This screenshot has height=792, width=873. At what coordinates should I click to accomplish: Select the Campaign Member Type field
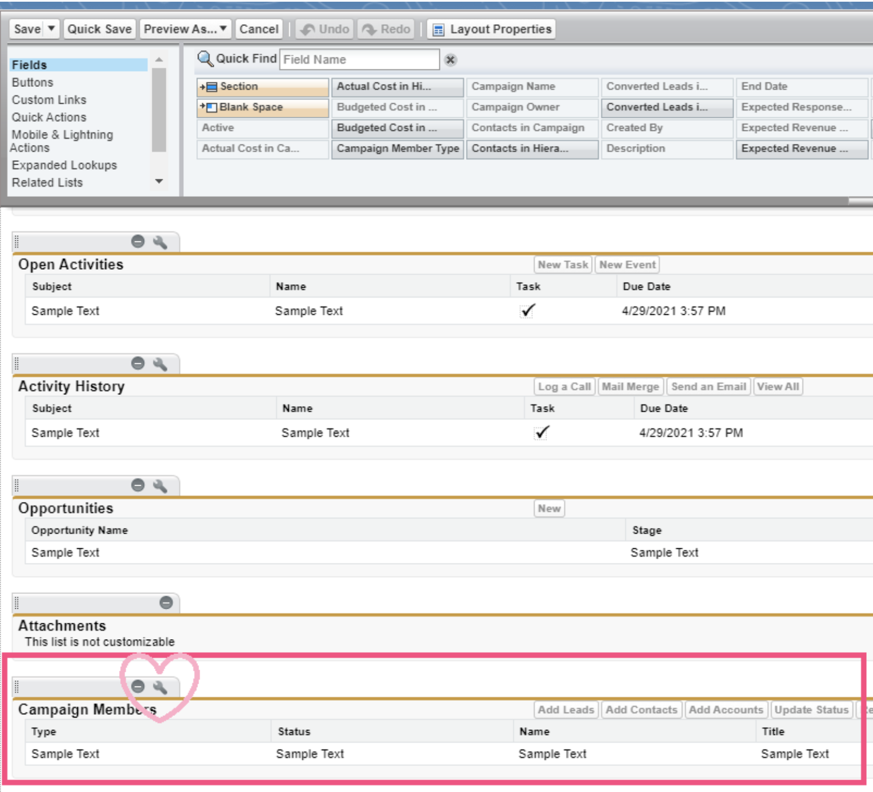(398, 149)
